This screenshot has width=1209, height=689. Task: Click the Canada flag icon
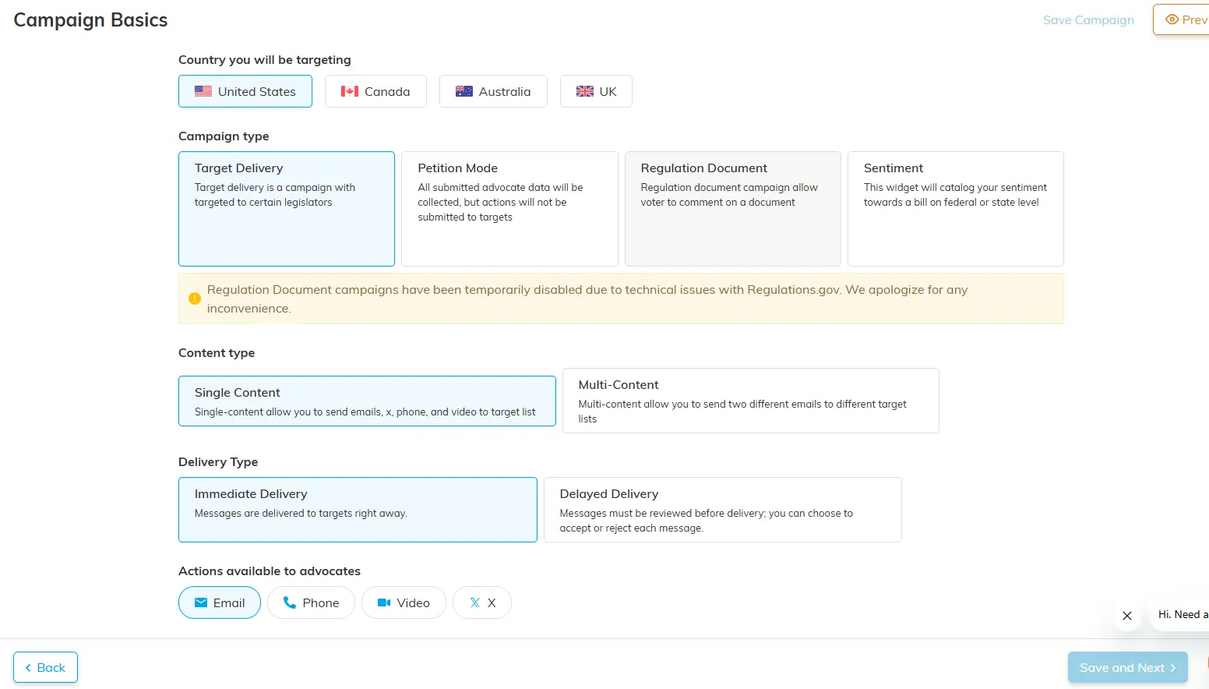(x=349, y=90)
